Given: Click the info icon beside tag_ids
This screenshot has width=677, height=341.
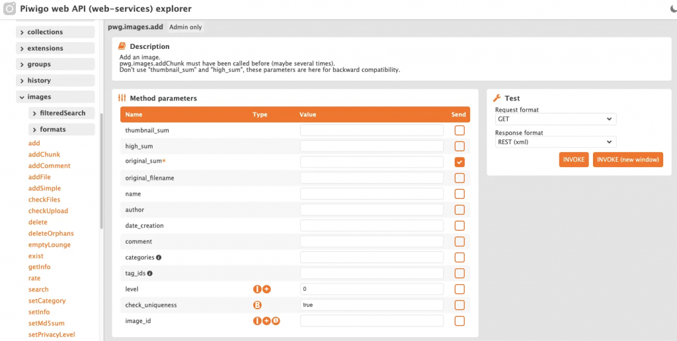Looking at the screenshot, I should click(150, 273).
